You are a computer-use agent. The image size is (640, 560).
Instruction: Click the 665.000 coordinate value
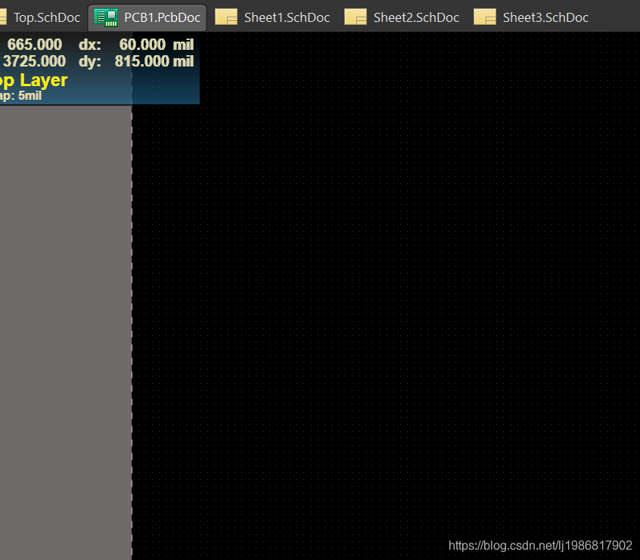coord(34,45)
